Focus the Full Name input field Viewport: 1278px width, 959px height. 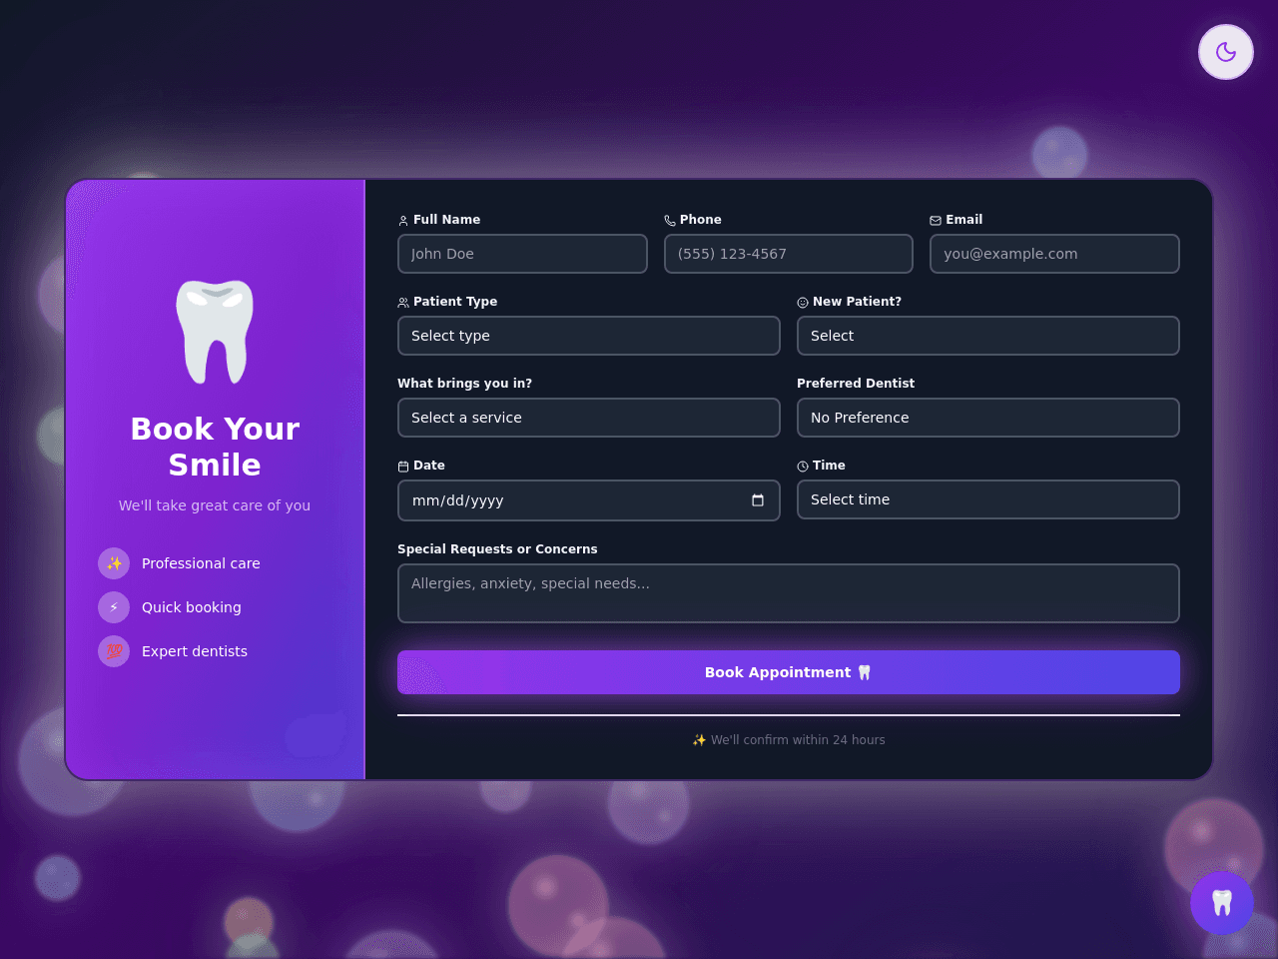[x=522, y=254]
